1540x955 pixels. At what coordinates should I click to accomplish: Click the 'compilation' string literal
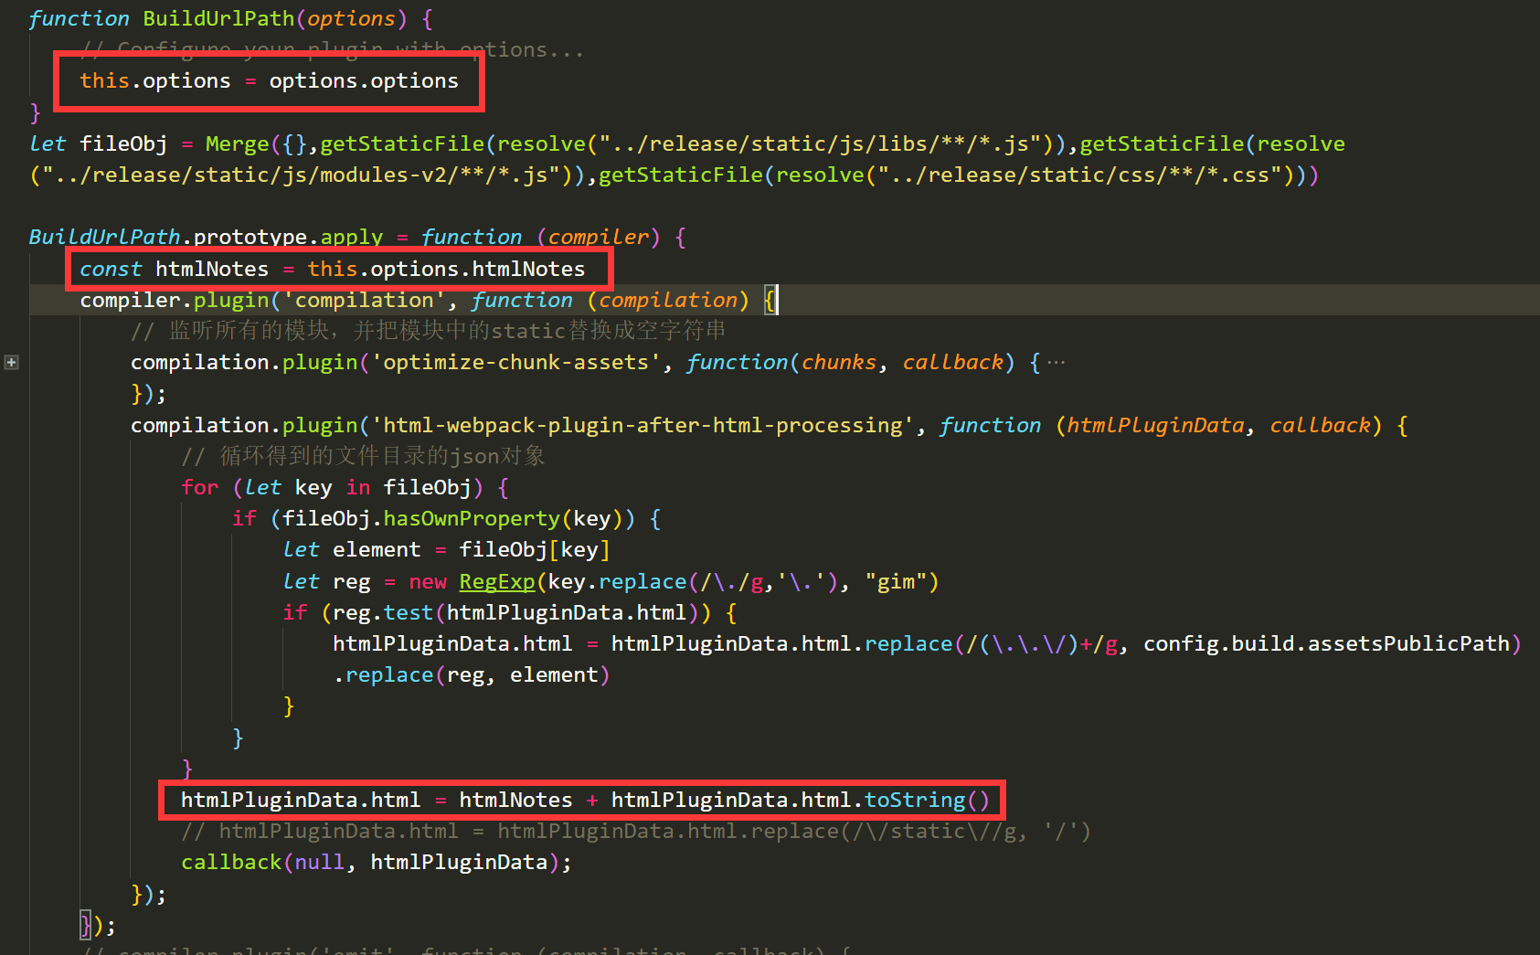tap(364, 300)
